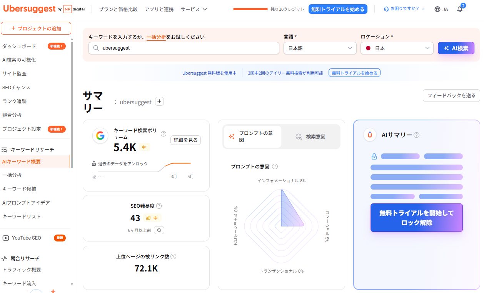
Task: Click the Google logo in volume card
Action: tap(100, 135)
